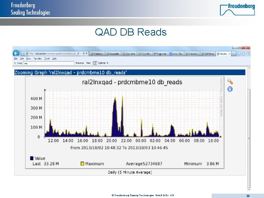Click the browser Forward arrow button

point(22,54)
